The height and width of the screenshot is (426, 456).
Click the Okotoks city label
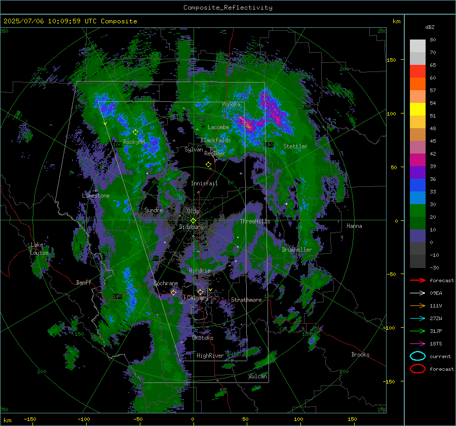pos(203,338)
